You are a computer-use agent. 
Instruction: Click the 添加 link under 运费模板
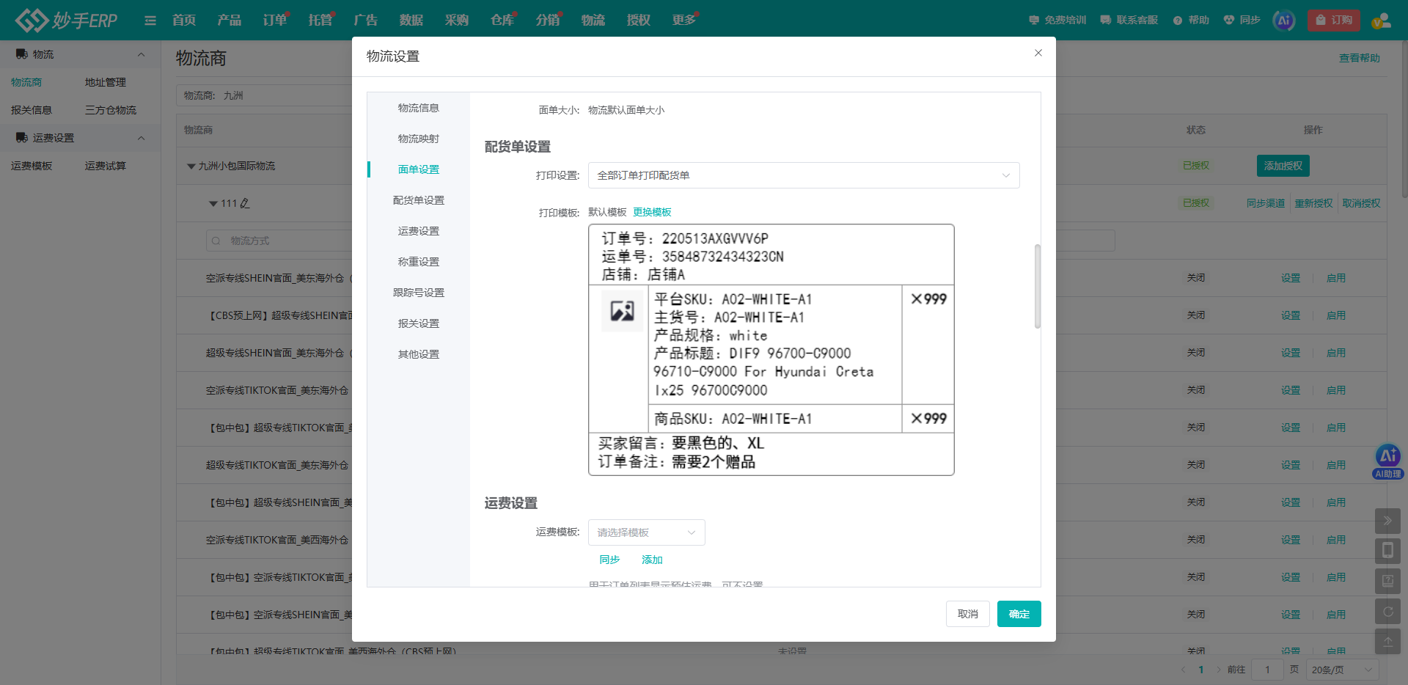pos(652,560)
